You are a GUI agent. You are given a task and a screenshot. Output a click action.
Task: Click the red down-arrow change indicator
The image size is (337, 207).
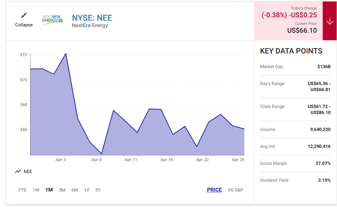click(x=329, y=21)
